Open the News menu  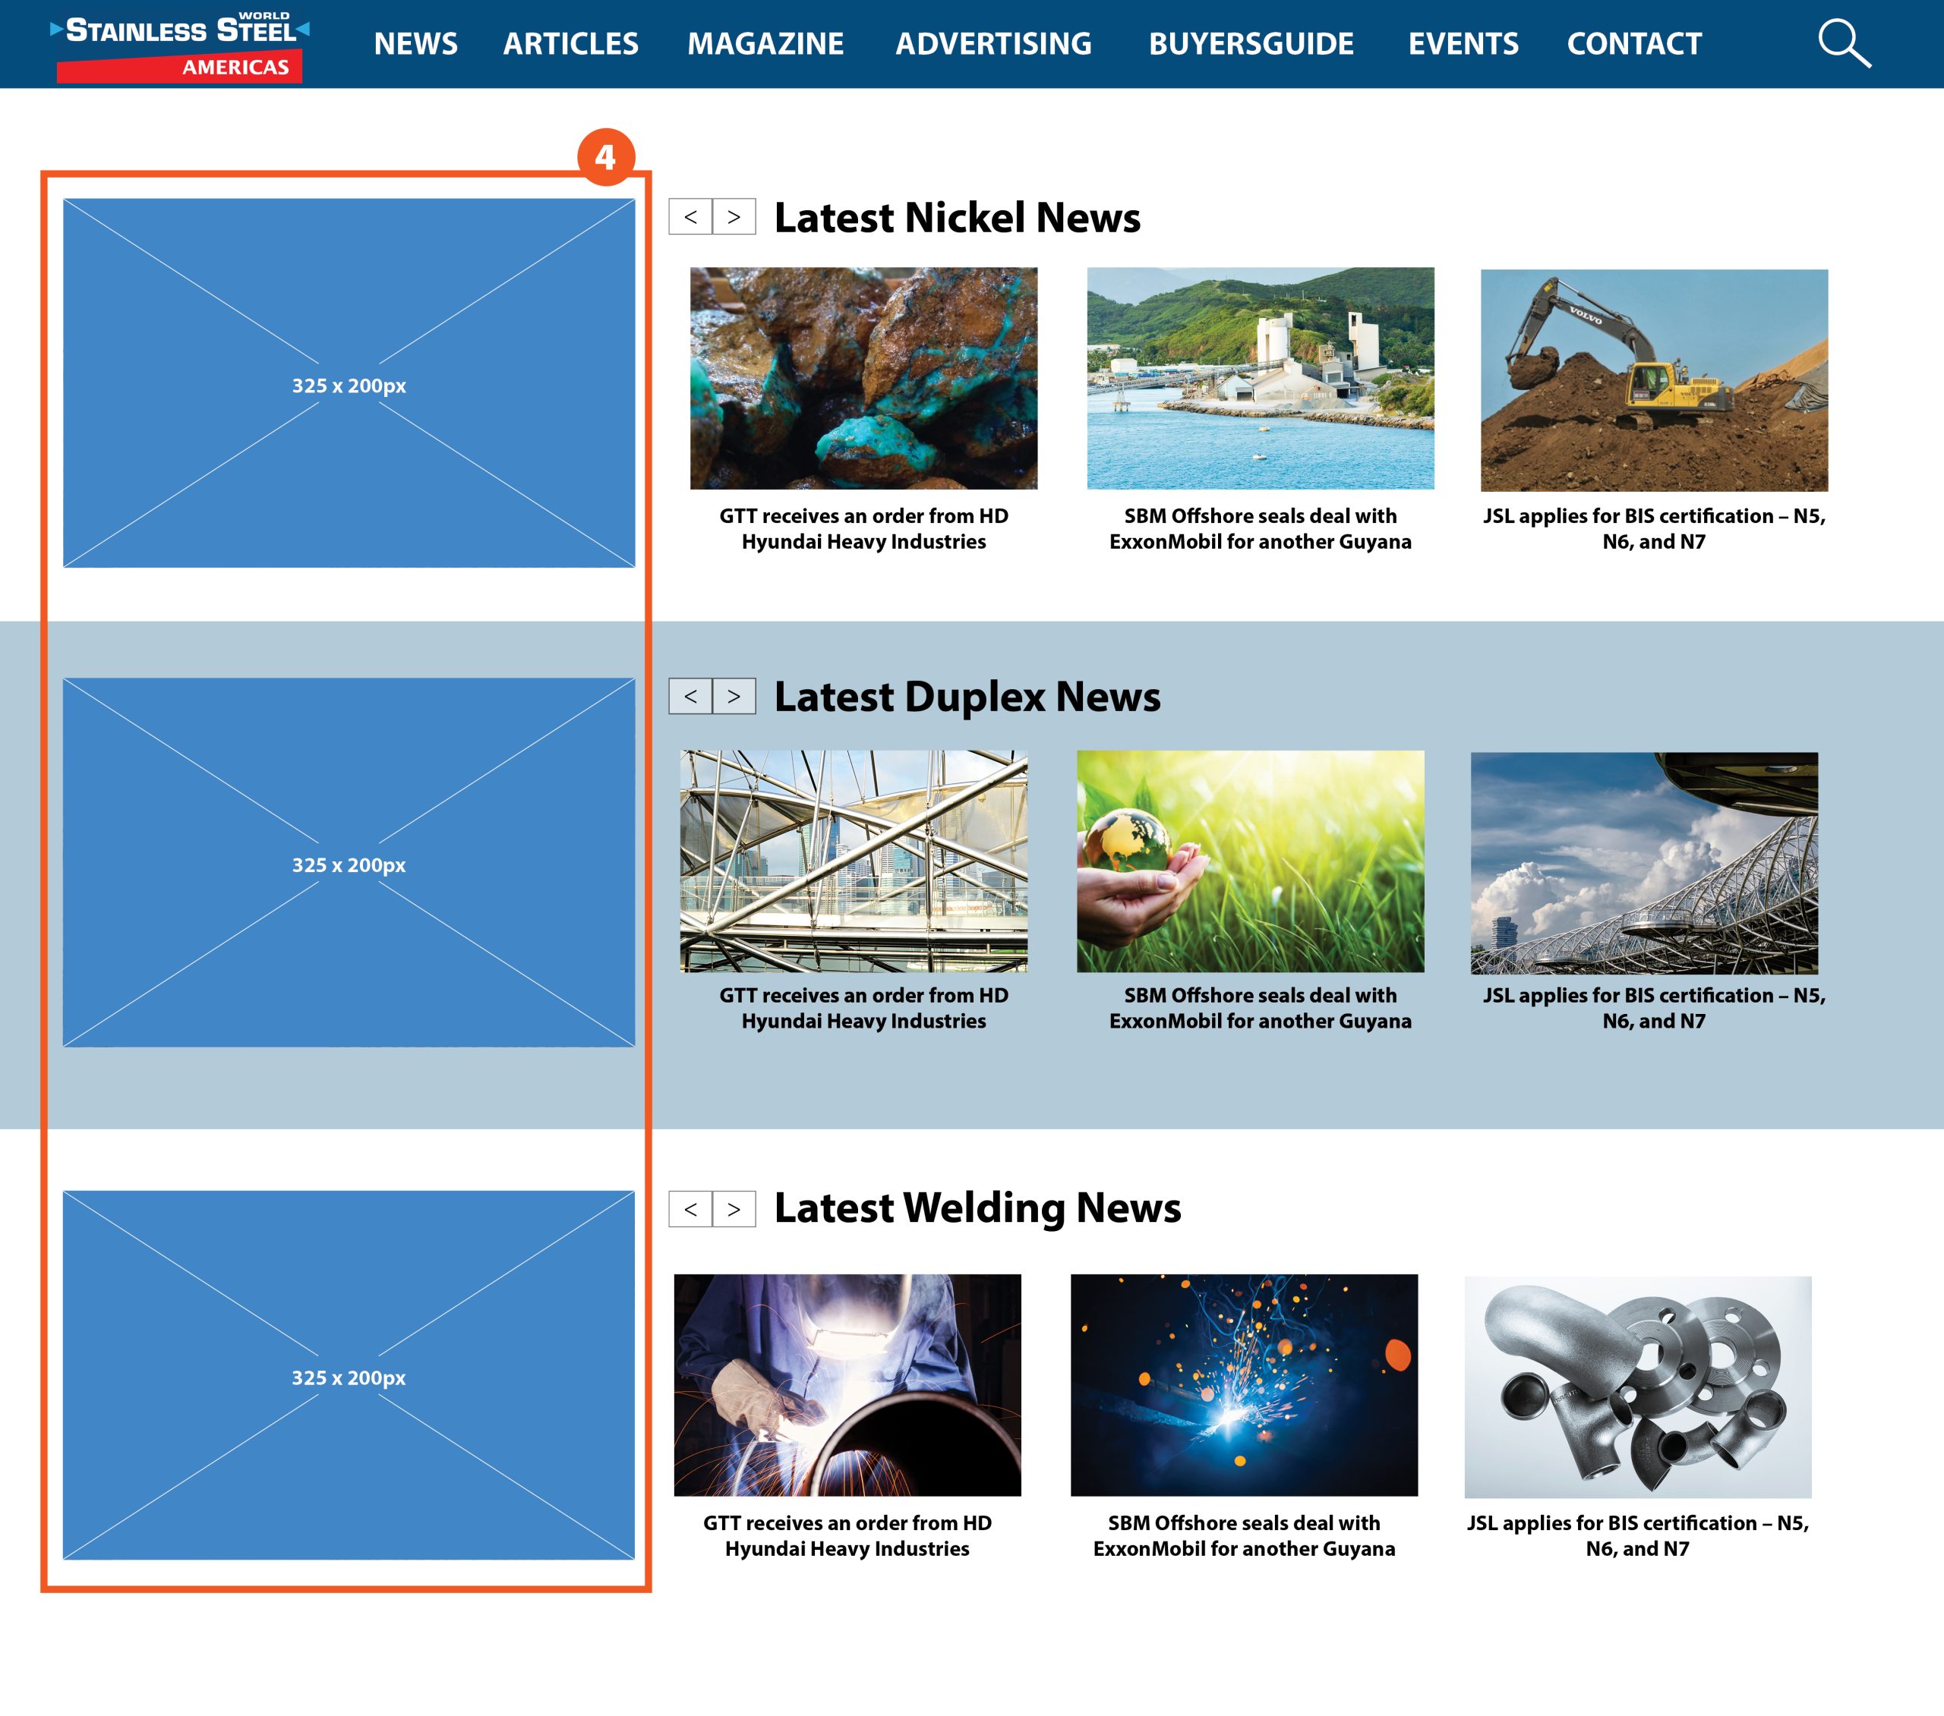(x=415, y=44)
